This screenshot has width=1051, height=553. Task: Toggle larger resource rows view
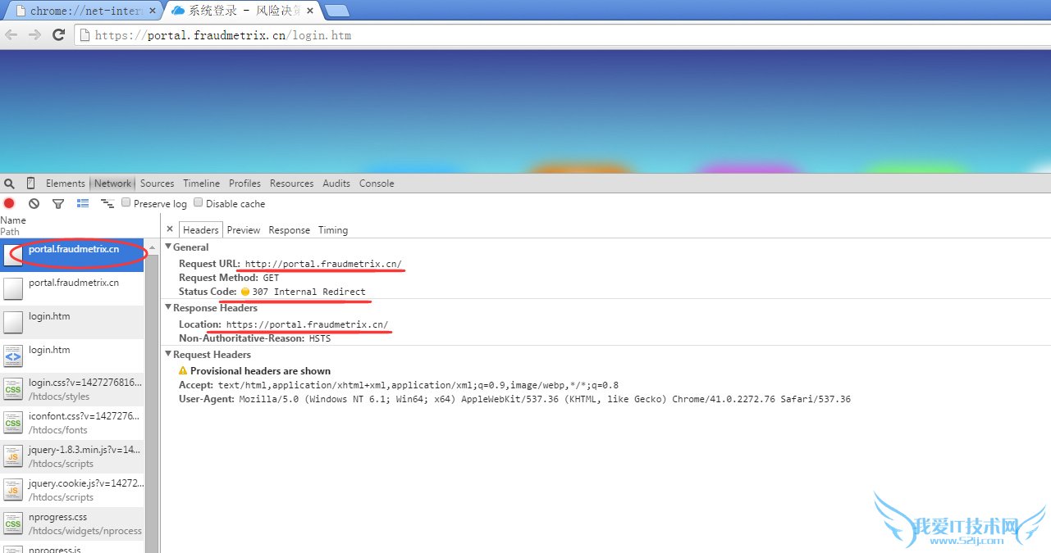[x=82, y=203]
